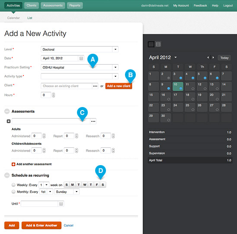Viewport: 237px width, 234px height.
Task: Collapse the Assessments section
Action: 7,111
